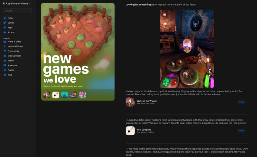Tap the hamburger menu in game screenshot

coord(164,14)
